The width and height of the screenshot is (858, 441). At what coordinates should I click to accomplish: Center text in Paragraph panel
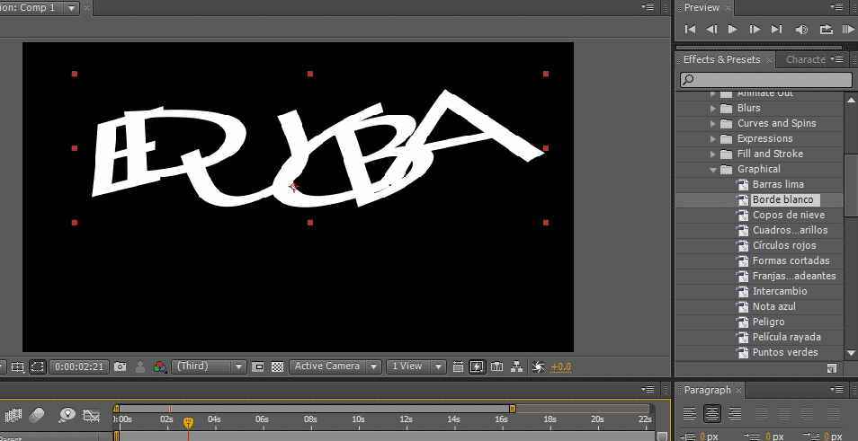click(x=711, y=414)
